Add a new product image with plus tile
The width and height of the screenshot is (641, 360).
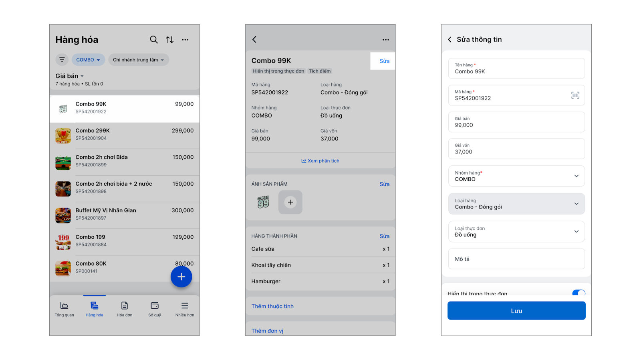[290, 202]
